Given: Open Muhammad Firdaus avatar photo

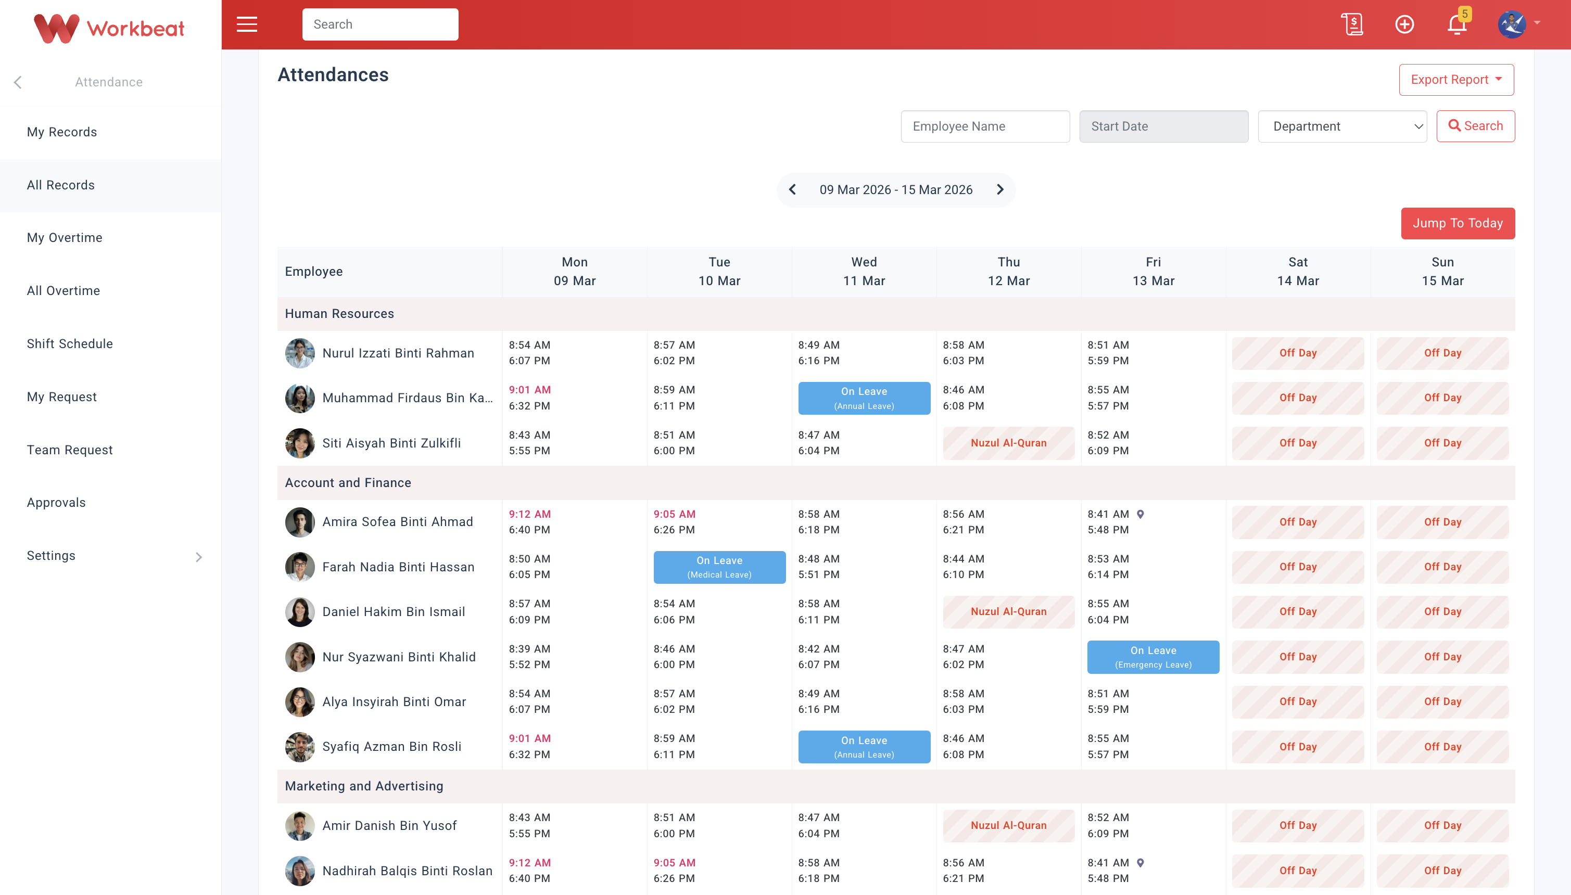Looking at the screenshot, I should coord(300,398).
